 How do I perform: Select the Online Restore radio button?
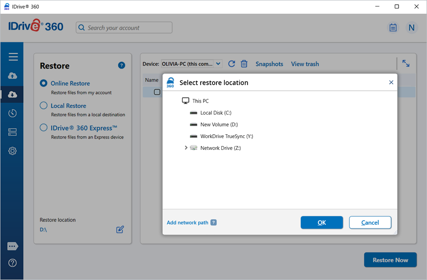point(44,83)
